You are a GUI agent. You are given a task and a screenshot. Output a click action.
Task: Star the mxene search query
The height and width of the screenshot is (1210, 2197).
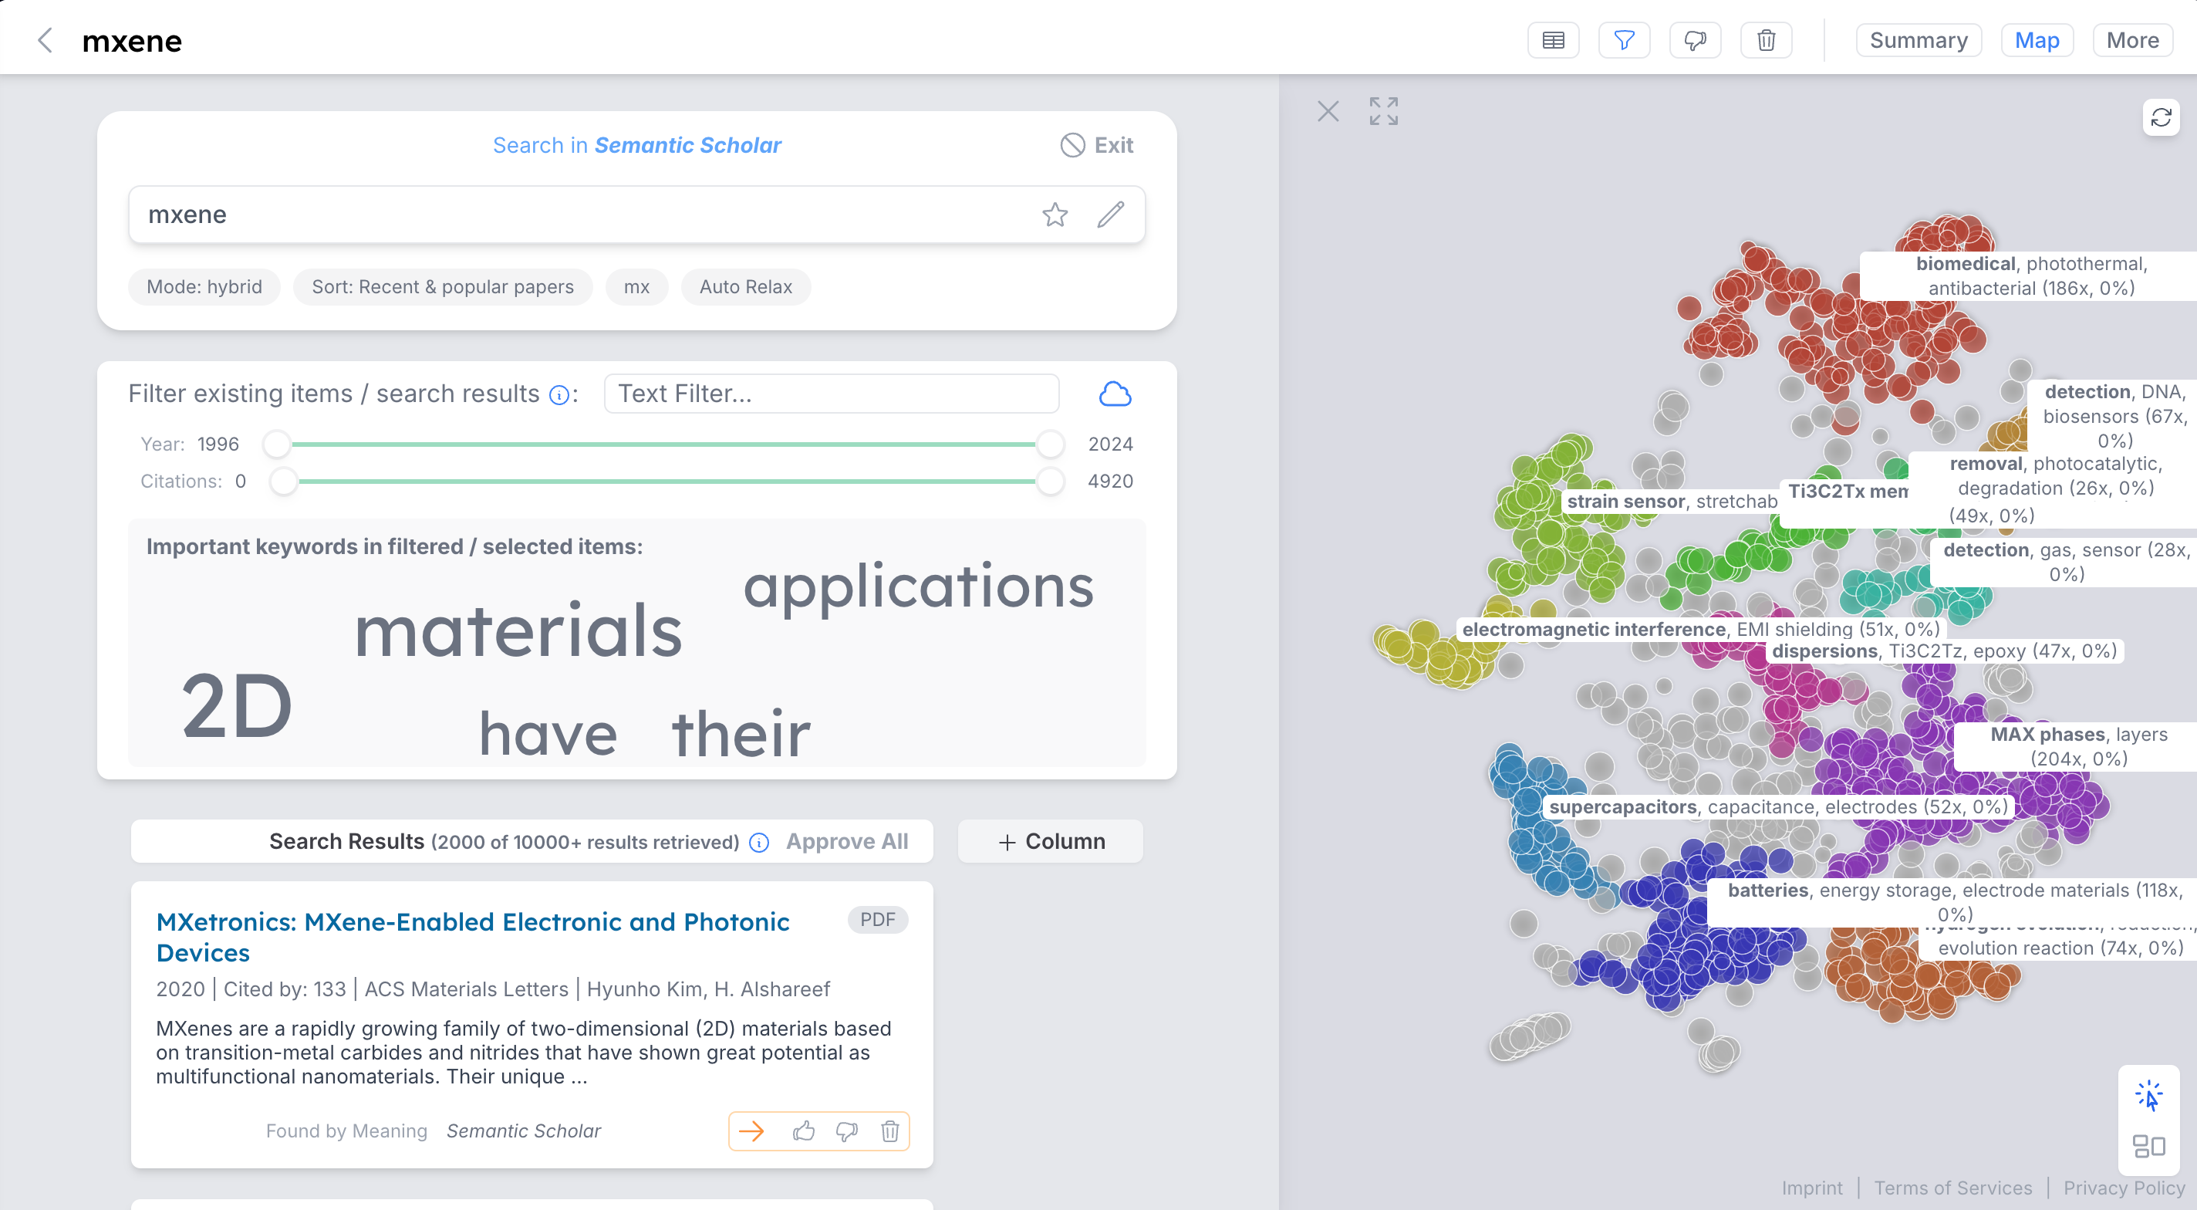[x=1055, y=215]
